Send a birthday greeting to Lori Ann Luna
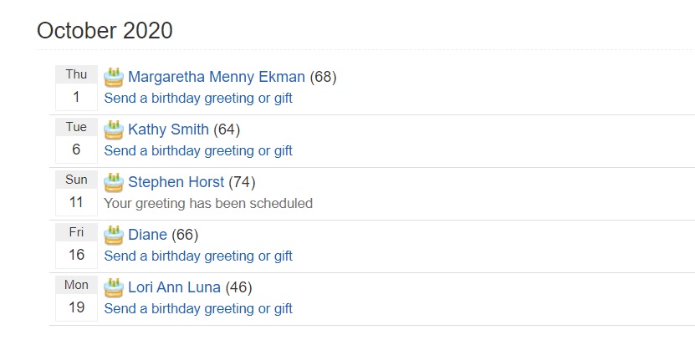 [x=198, y=309]
